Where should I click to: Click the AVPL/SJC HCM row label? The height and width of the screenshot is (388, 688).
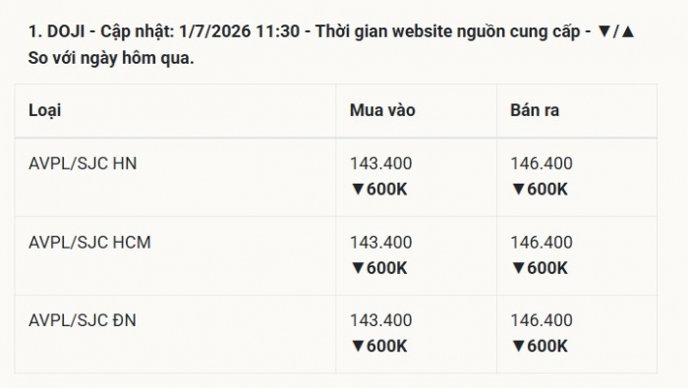pyautogui.click(x=89, y=243)
